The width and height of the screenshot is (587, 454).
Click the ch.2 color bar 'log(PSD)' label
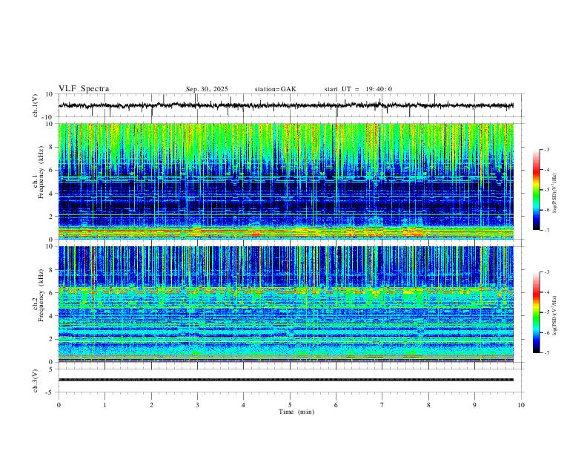coord(555,315)
